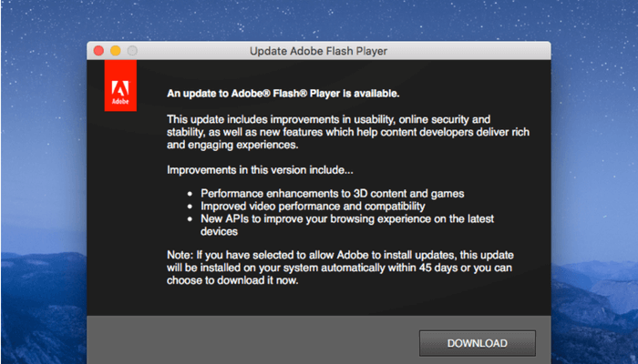Click 'Improvements in this version include...' line
The height and width of the screenshot is (364, 638).
pos(260,170)
